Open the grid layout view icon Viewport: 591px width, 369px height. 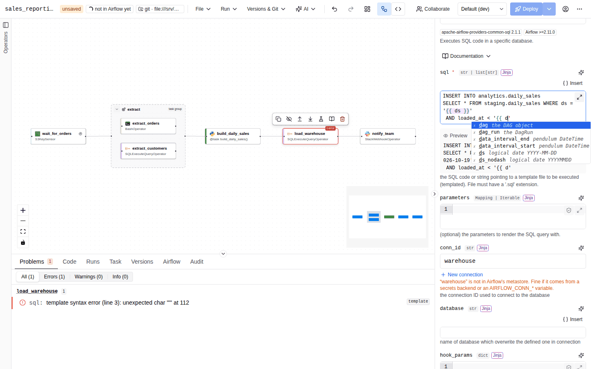pos(367,9)
